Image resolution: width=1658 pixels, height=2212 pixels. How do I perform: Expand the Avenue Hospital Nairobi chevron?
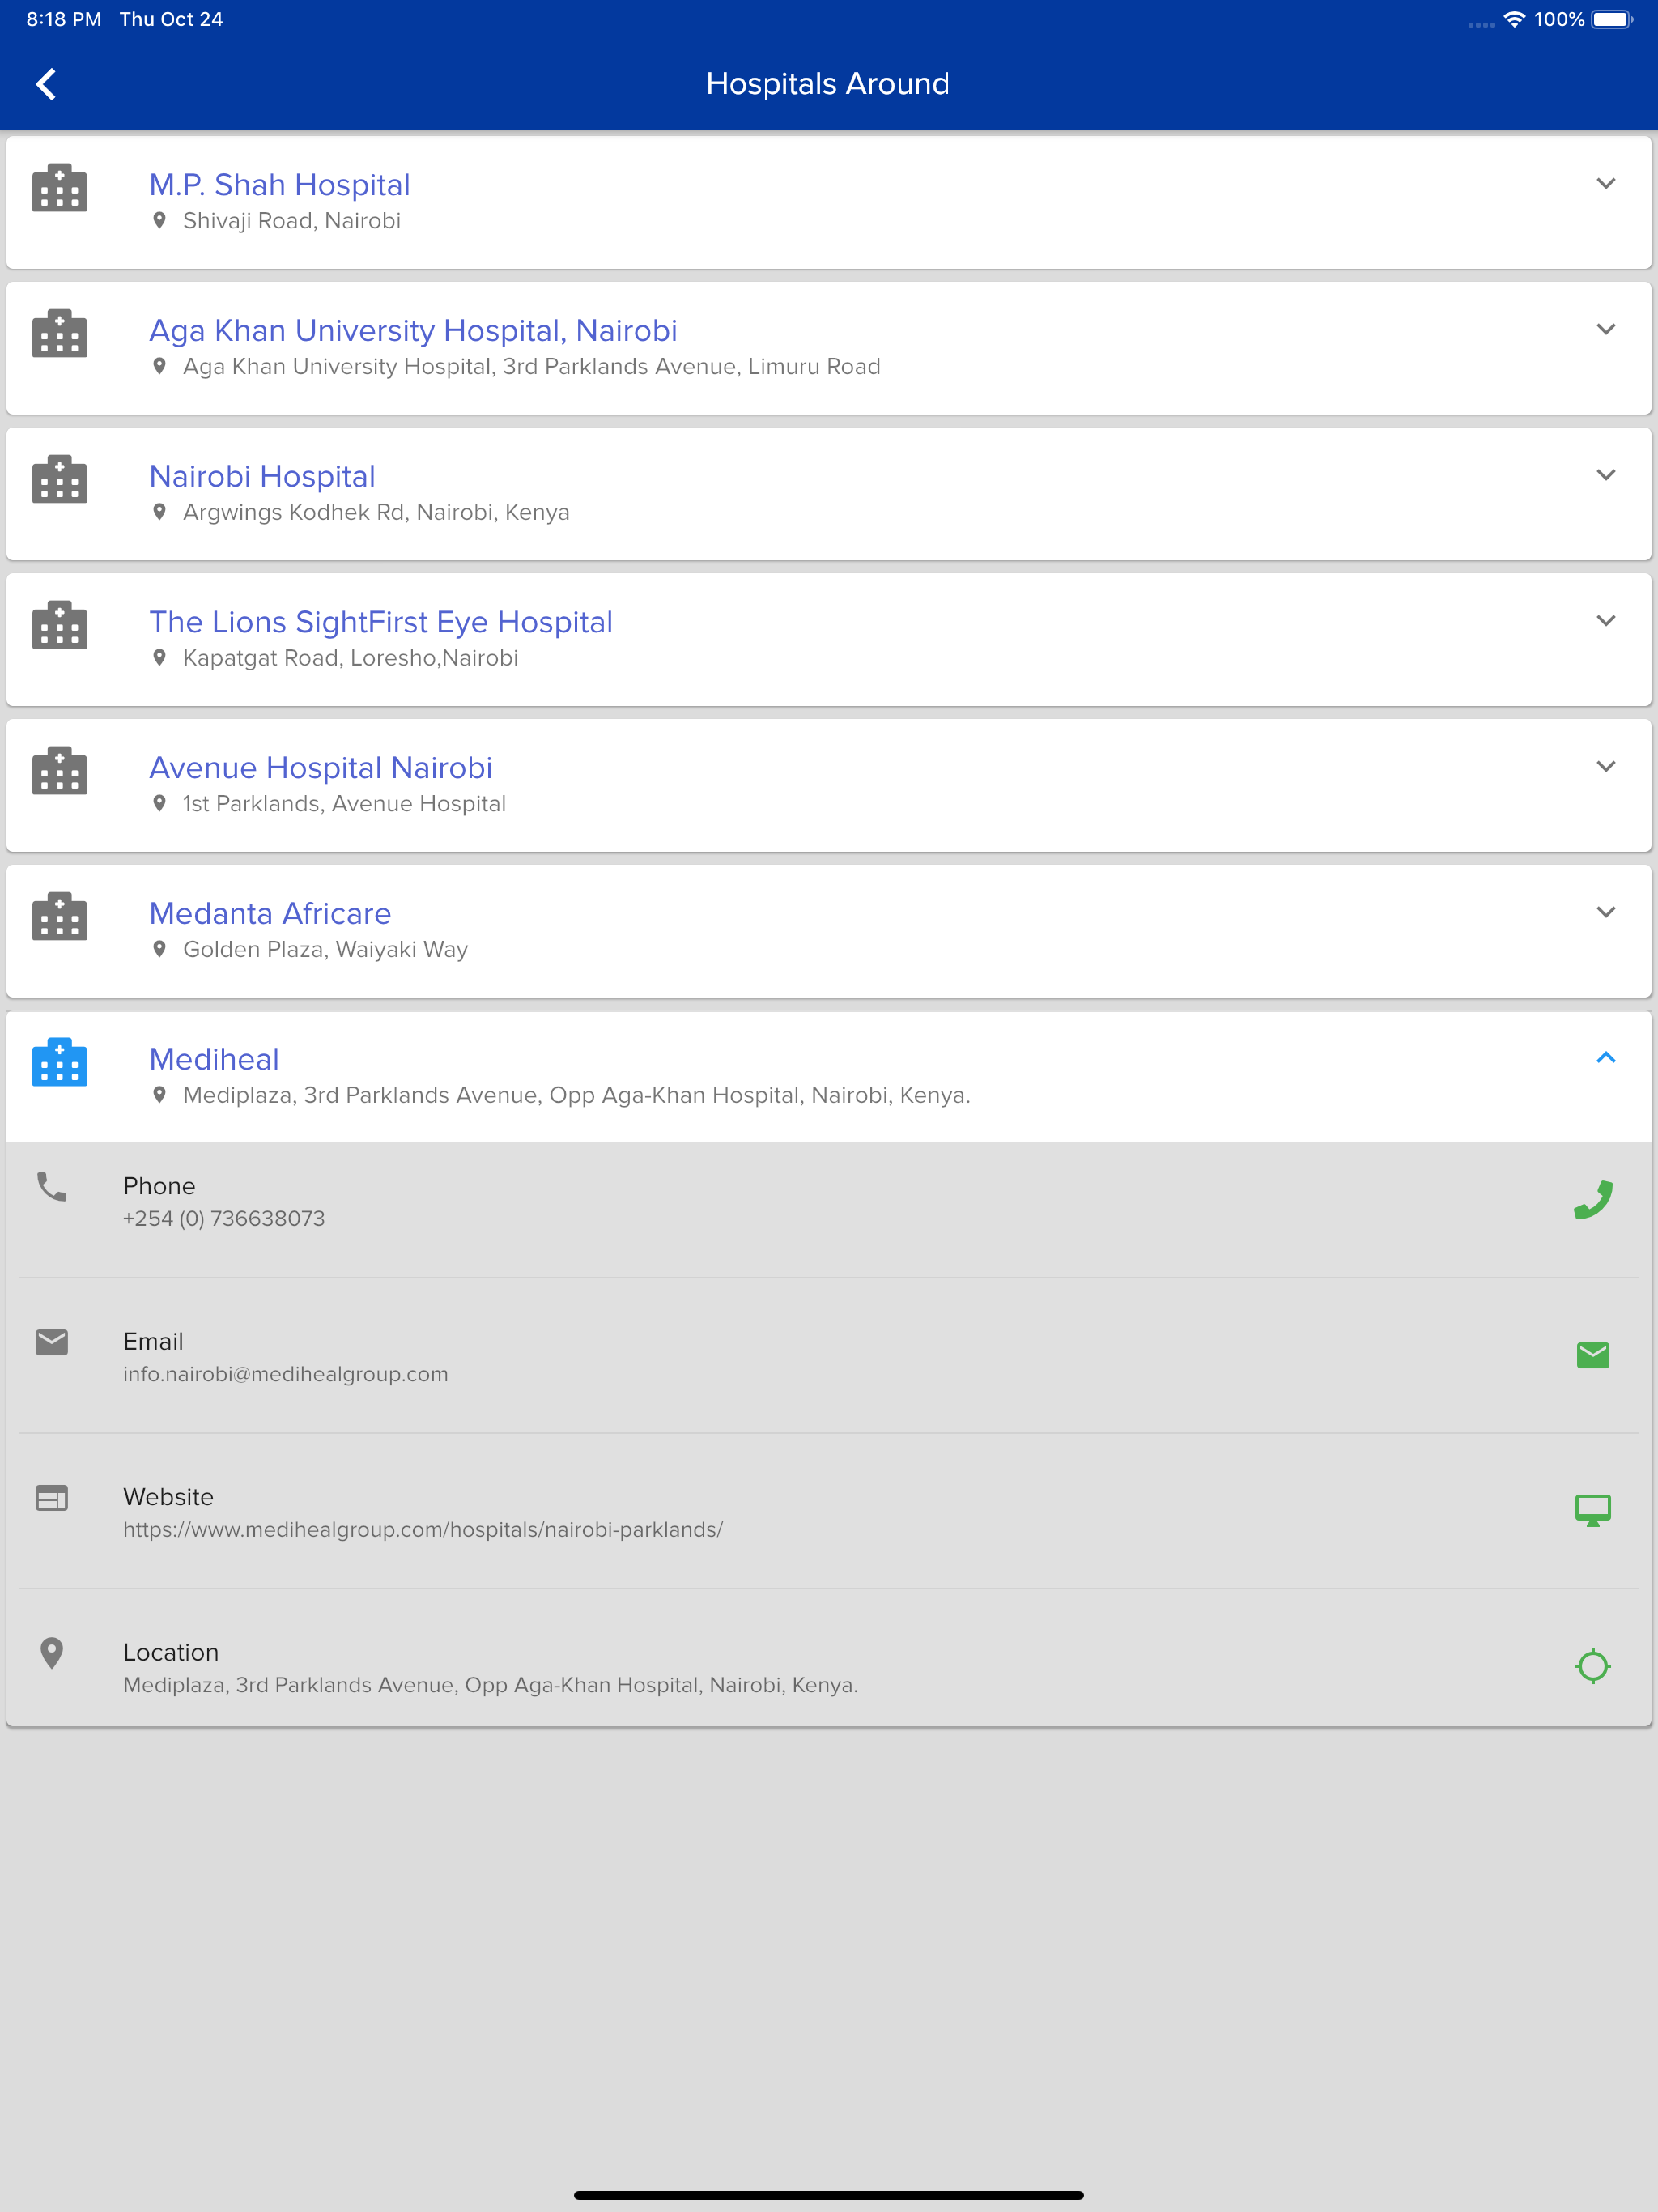point(1606,767)
